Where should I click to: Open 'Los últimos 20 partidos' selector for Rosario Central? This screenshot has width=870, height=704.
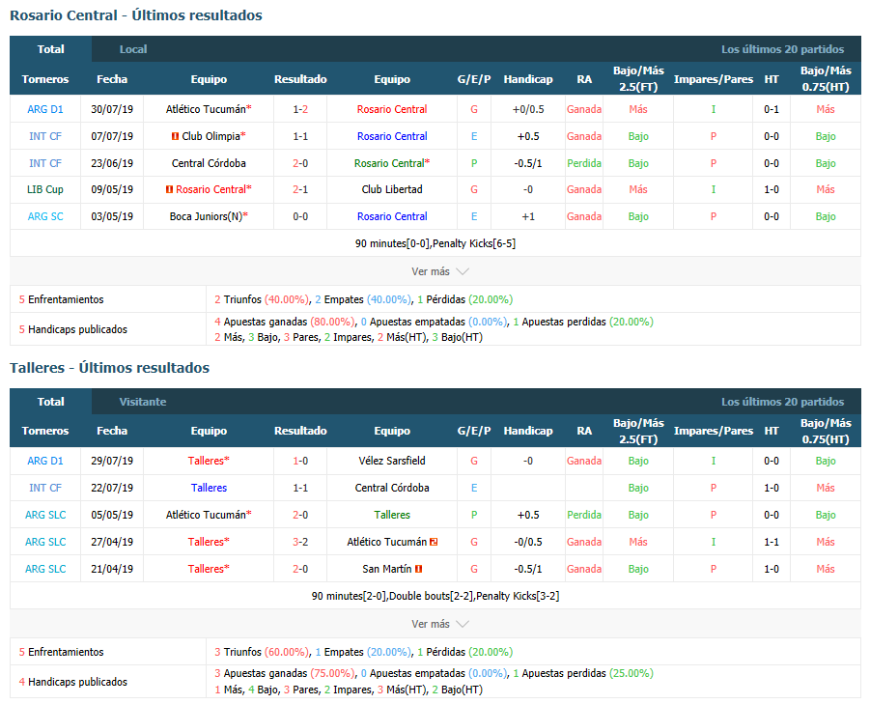click(x=782, y=49)
